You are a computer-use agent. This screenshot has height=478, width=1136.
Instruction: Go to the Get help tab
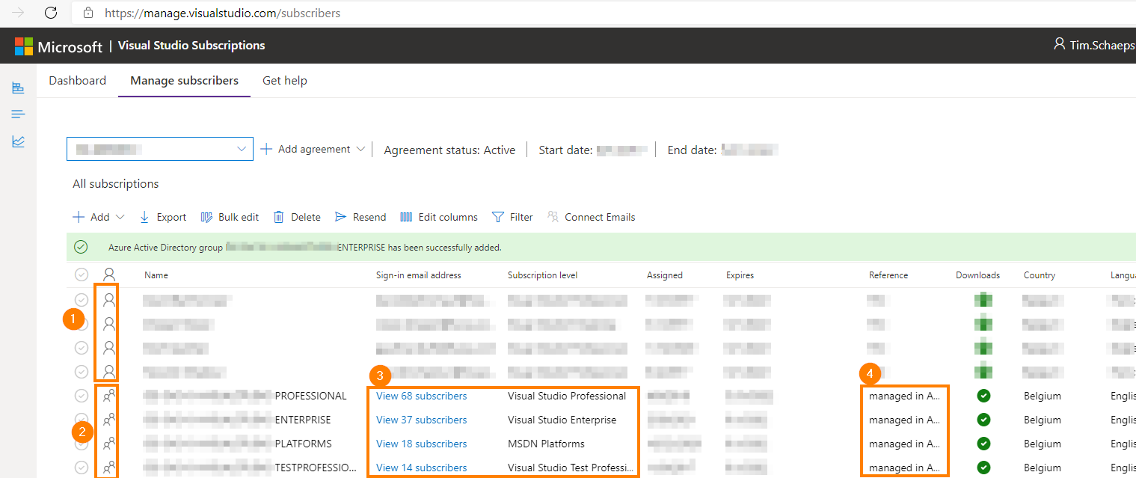coord(285,80)
